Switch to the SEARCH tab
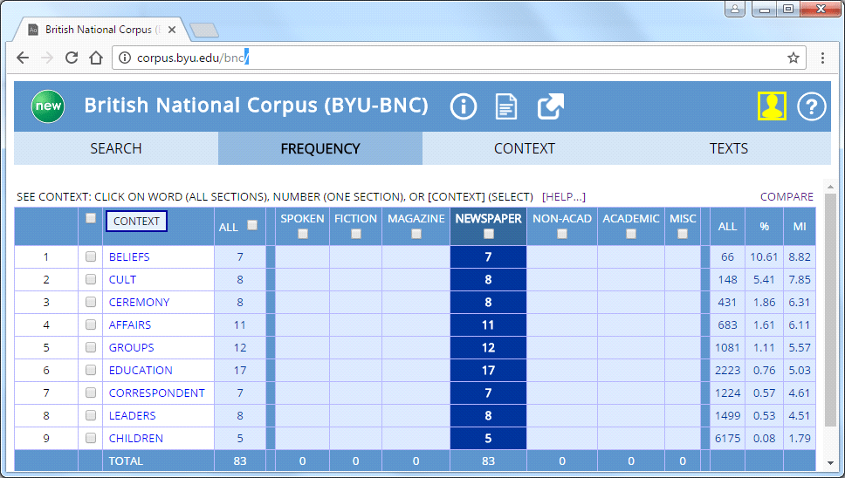 115,148
